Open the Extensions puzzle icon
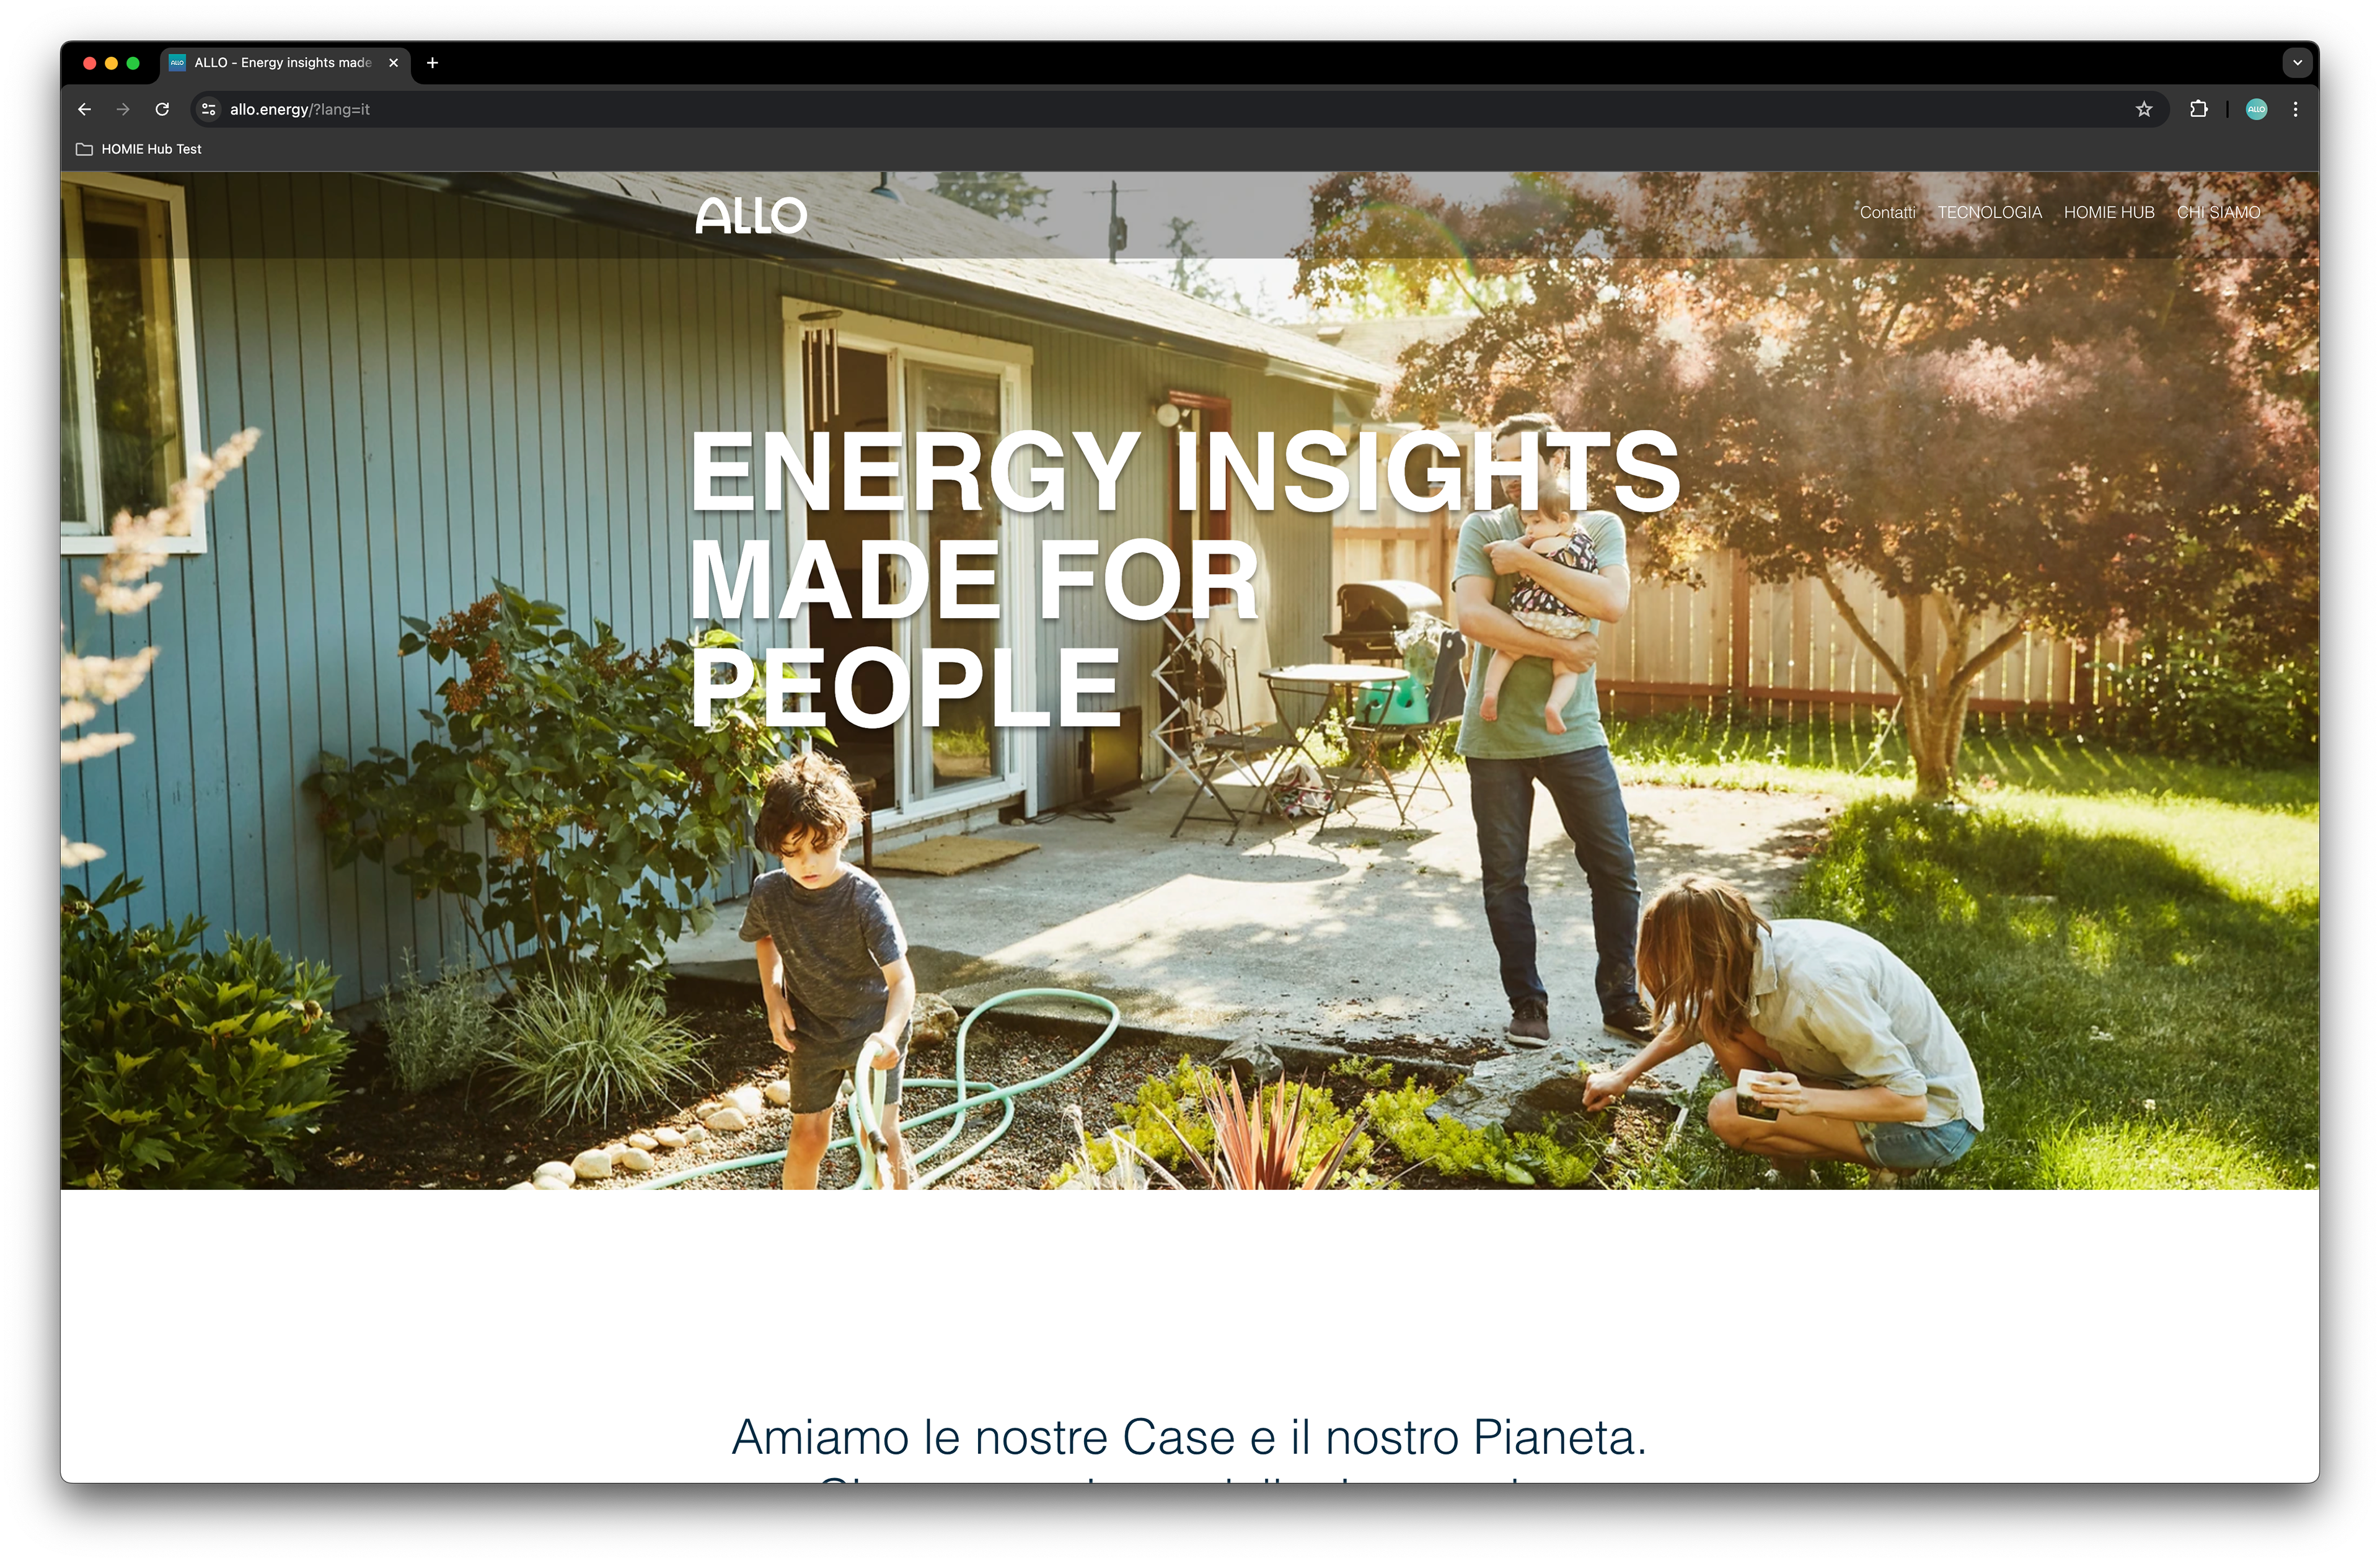 [2198, 109]
